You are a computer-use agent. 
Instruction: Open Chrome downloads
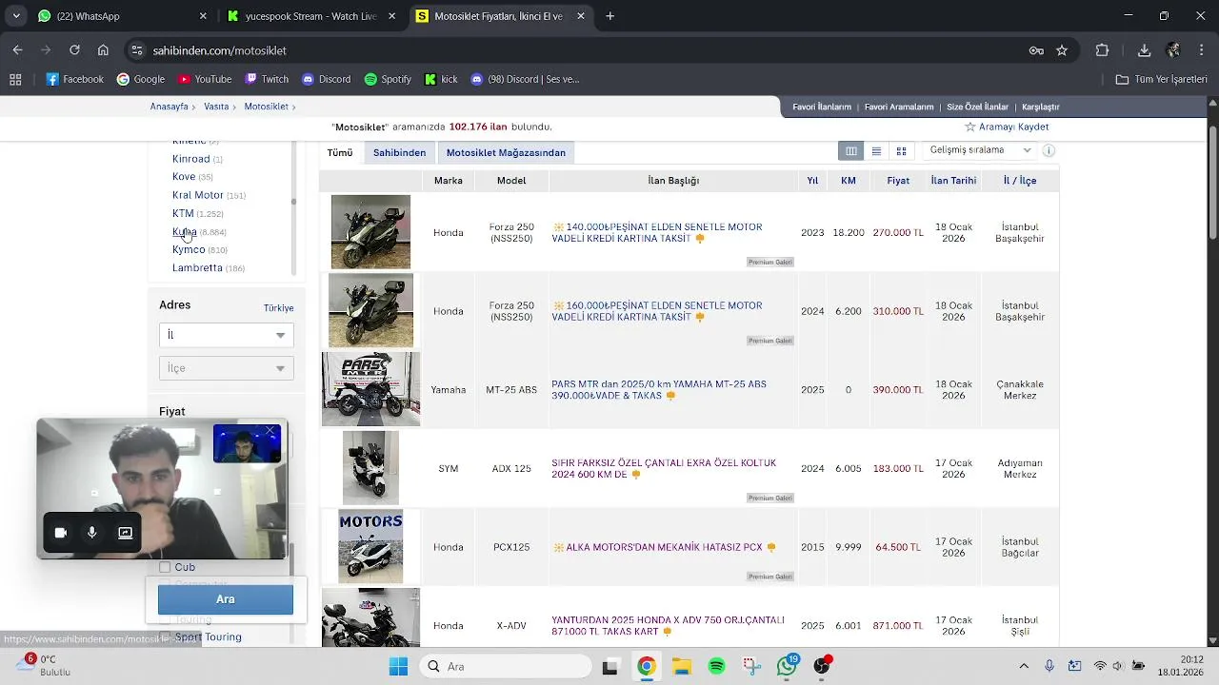[1144, 50]
